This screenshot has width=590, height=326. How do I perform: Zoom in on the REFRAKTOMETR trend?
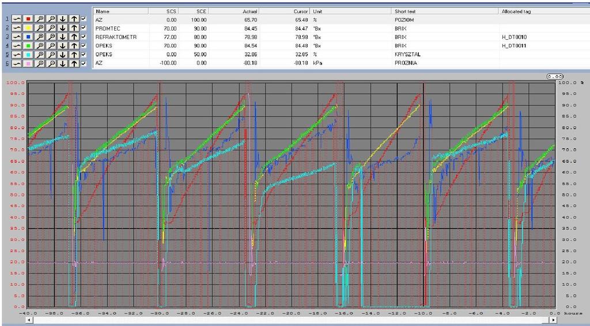pyautogui.click(x=40, y=36)
